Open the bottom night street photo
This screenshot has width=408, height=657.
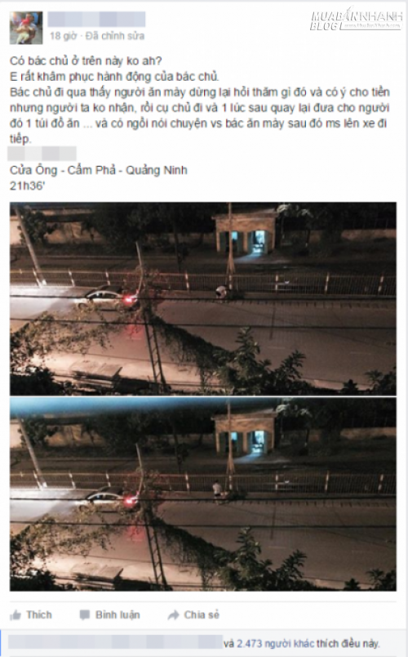203,494
